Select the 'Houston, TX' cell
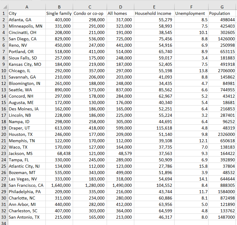The image size is (237, 225). (27, 134)
